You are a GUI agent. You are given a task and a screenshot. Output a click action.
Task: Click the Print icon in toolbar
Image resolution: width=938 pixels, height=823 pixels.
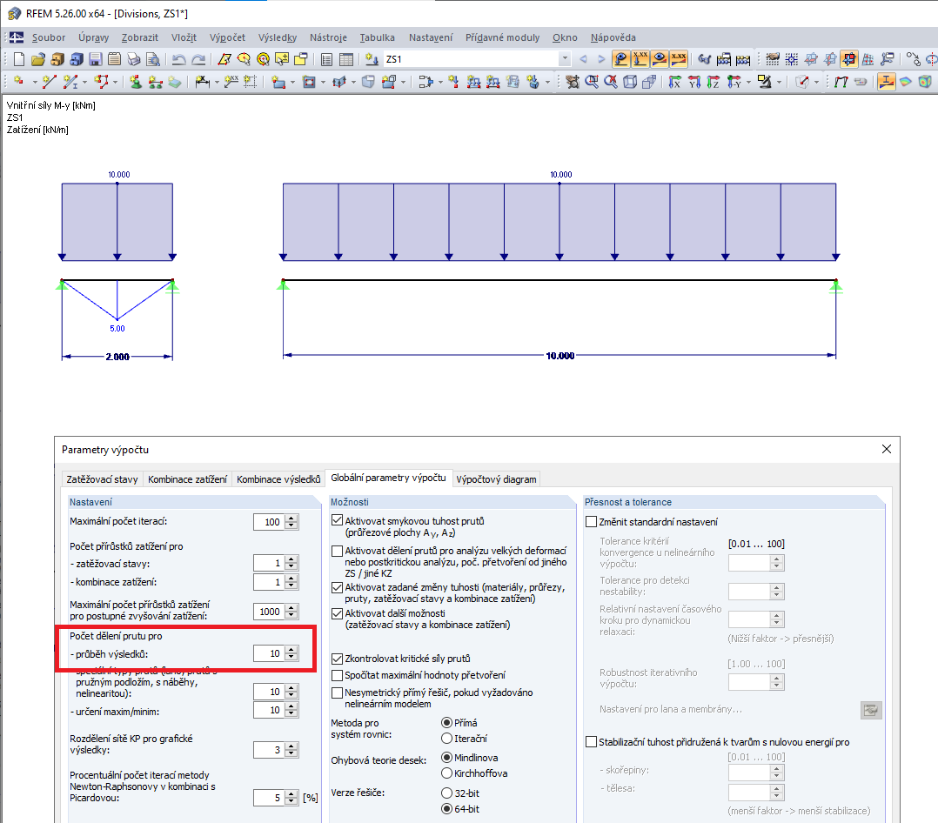(134, 59)
